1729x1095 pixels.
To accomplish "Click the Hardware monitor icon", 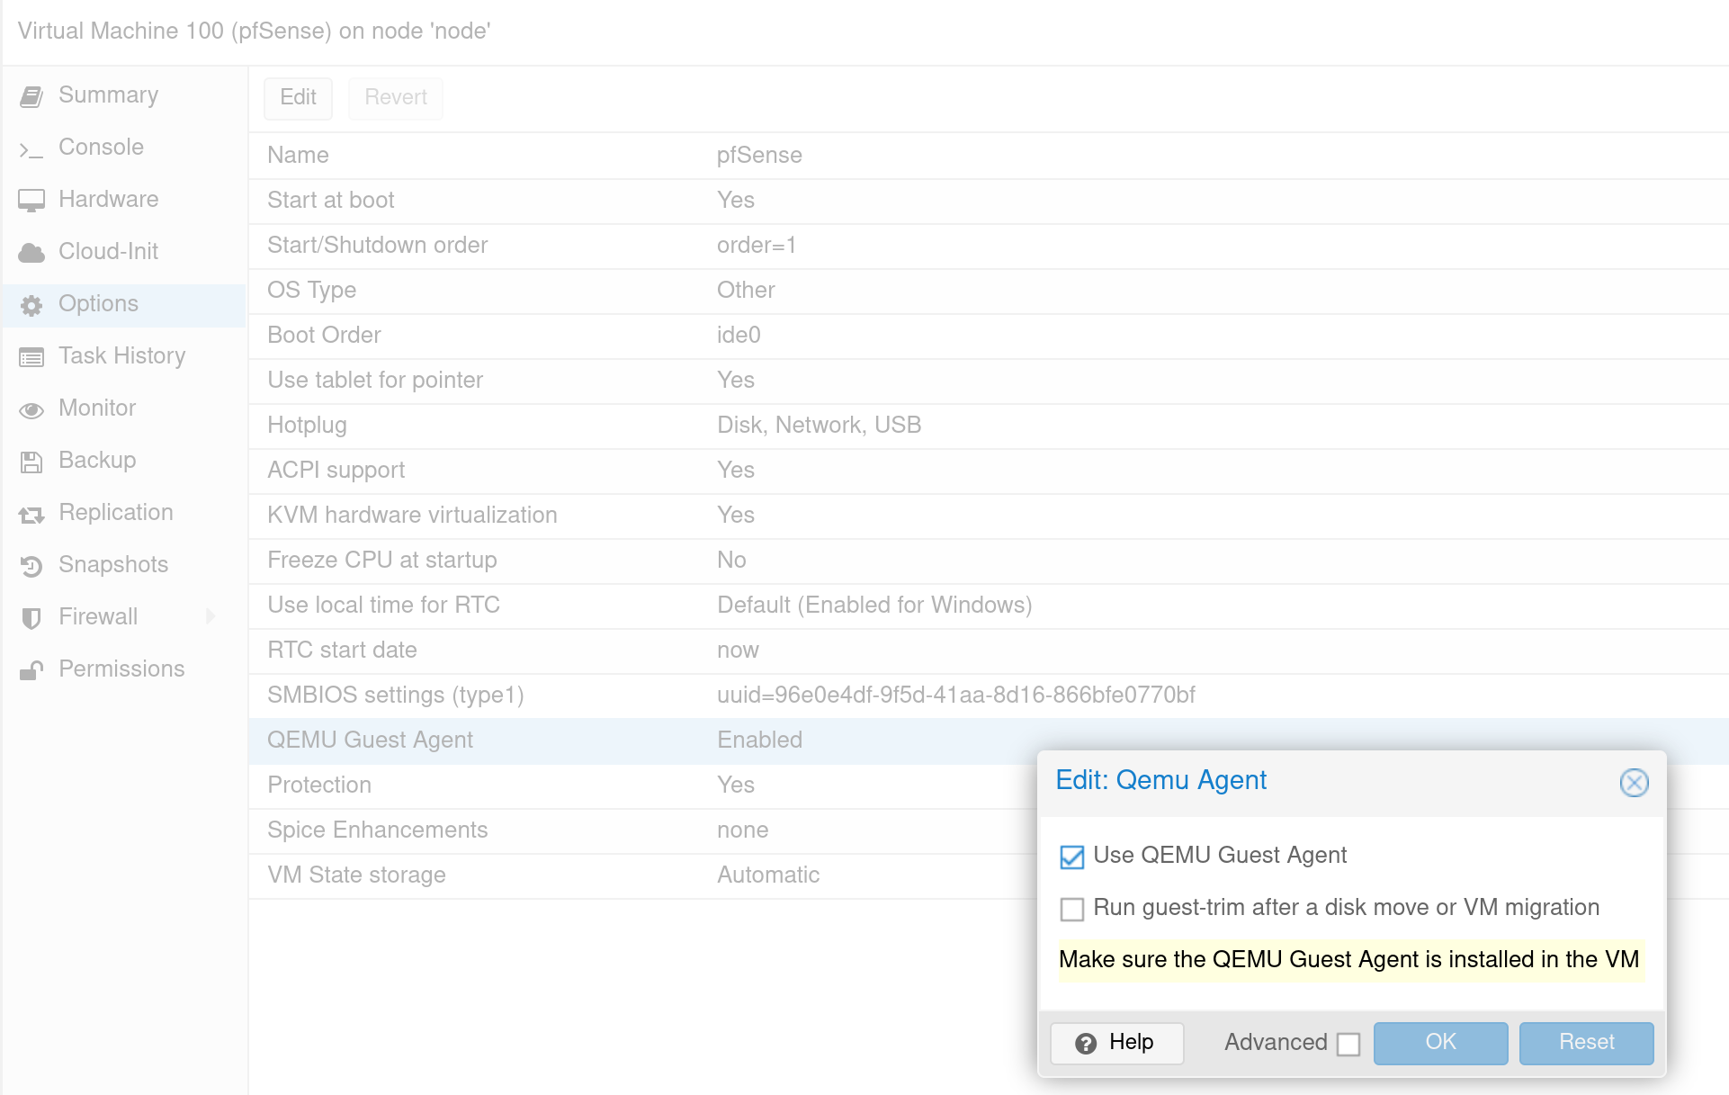I will (31, 201).
